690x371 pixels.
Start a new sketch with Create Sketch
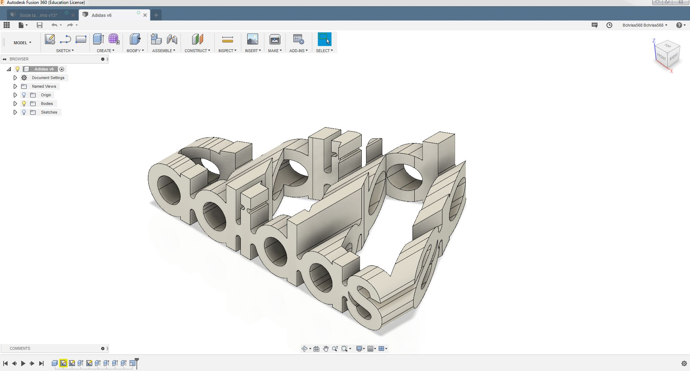click(x=50, y=39)
